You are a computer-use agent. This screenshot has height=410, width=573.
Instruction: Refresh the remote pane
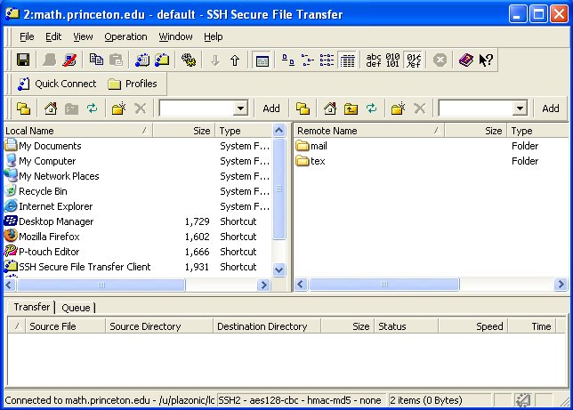pyautogui.click(x=371, y=109)
